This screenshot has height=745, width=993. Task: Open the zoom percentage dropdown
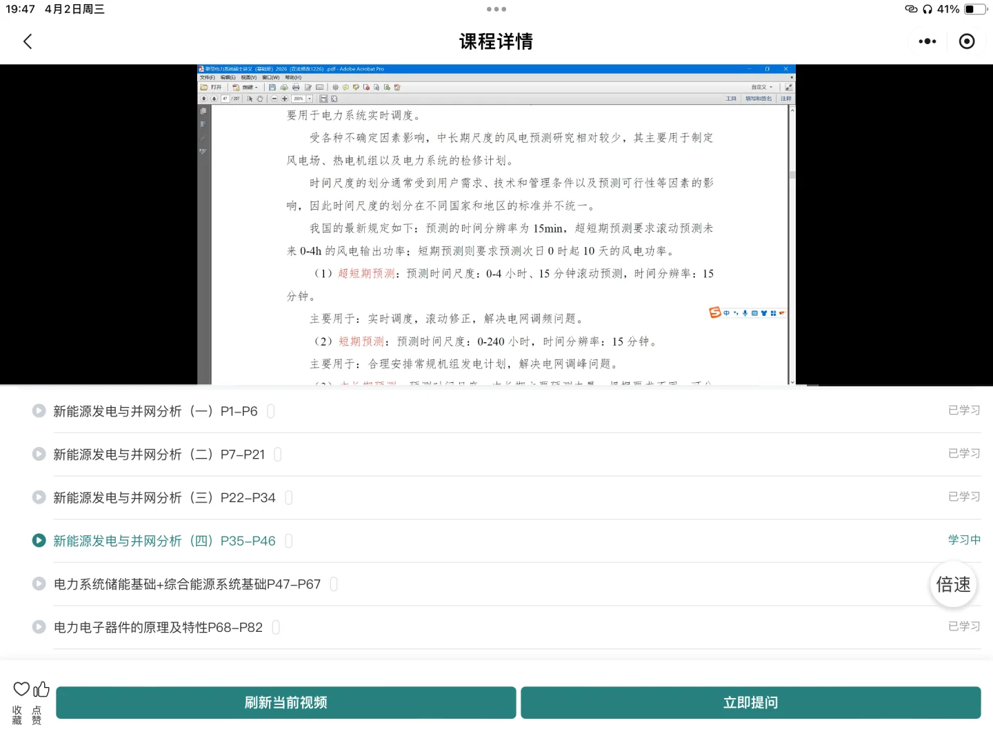[309, 99]
